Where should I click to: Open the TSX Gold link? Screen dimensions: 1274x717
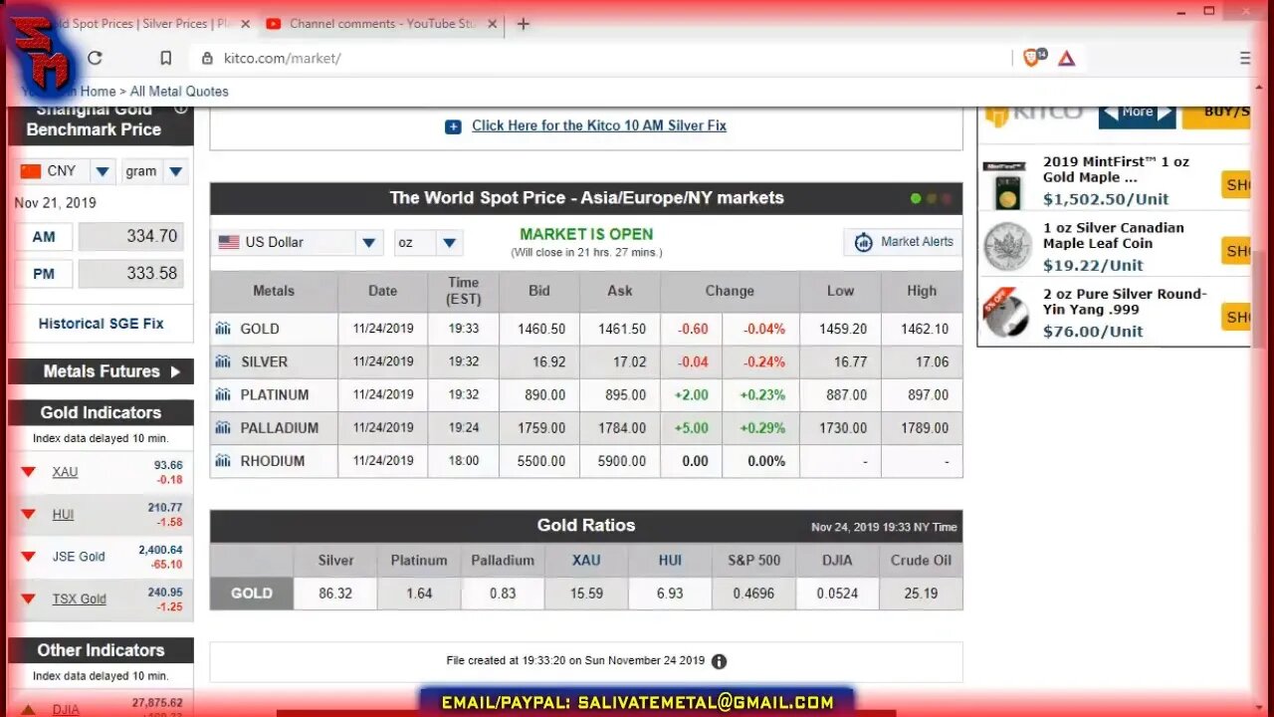tap(79, 599)
